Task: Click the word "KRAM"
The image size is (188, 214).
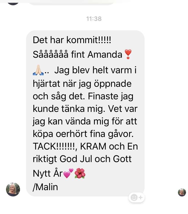Action: point(93,147)
